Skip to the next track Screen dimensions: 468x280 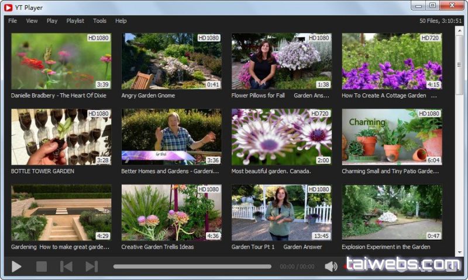[91, 267]
